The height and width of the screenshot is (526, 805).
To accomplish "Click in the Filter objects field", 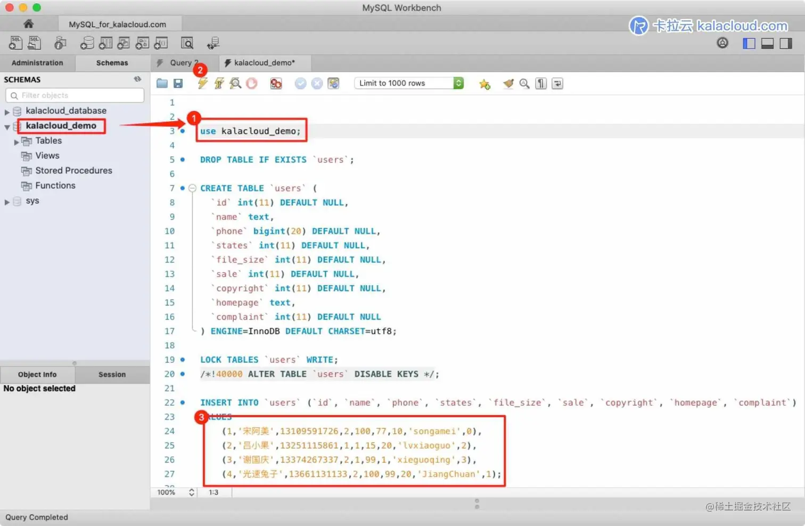I will click(x=75, y=95).
